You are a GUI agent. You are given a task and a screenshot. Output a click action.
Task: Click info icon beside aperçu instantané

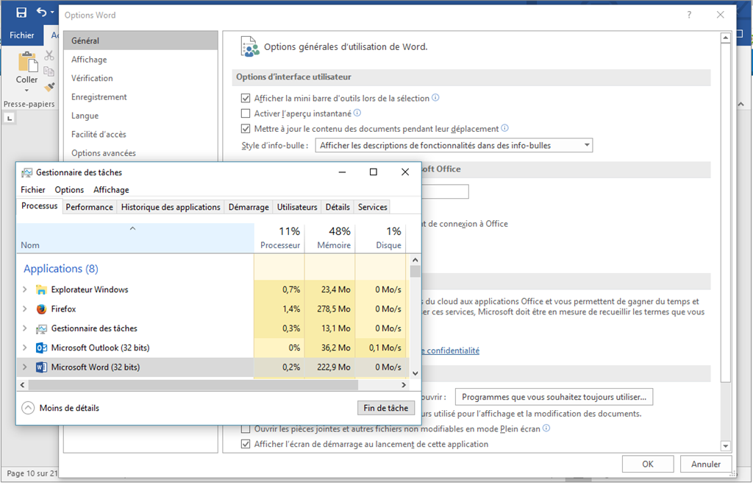(357, 113)
